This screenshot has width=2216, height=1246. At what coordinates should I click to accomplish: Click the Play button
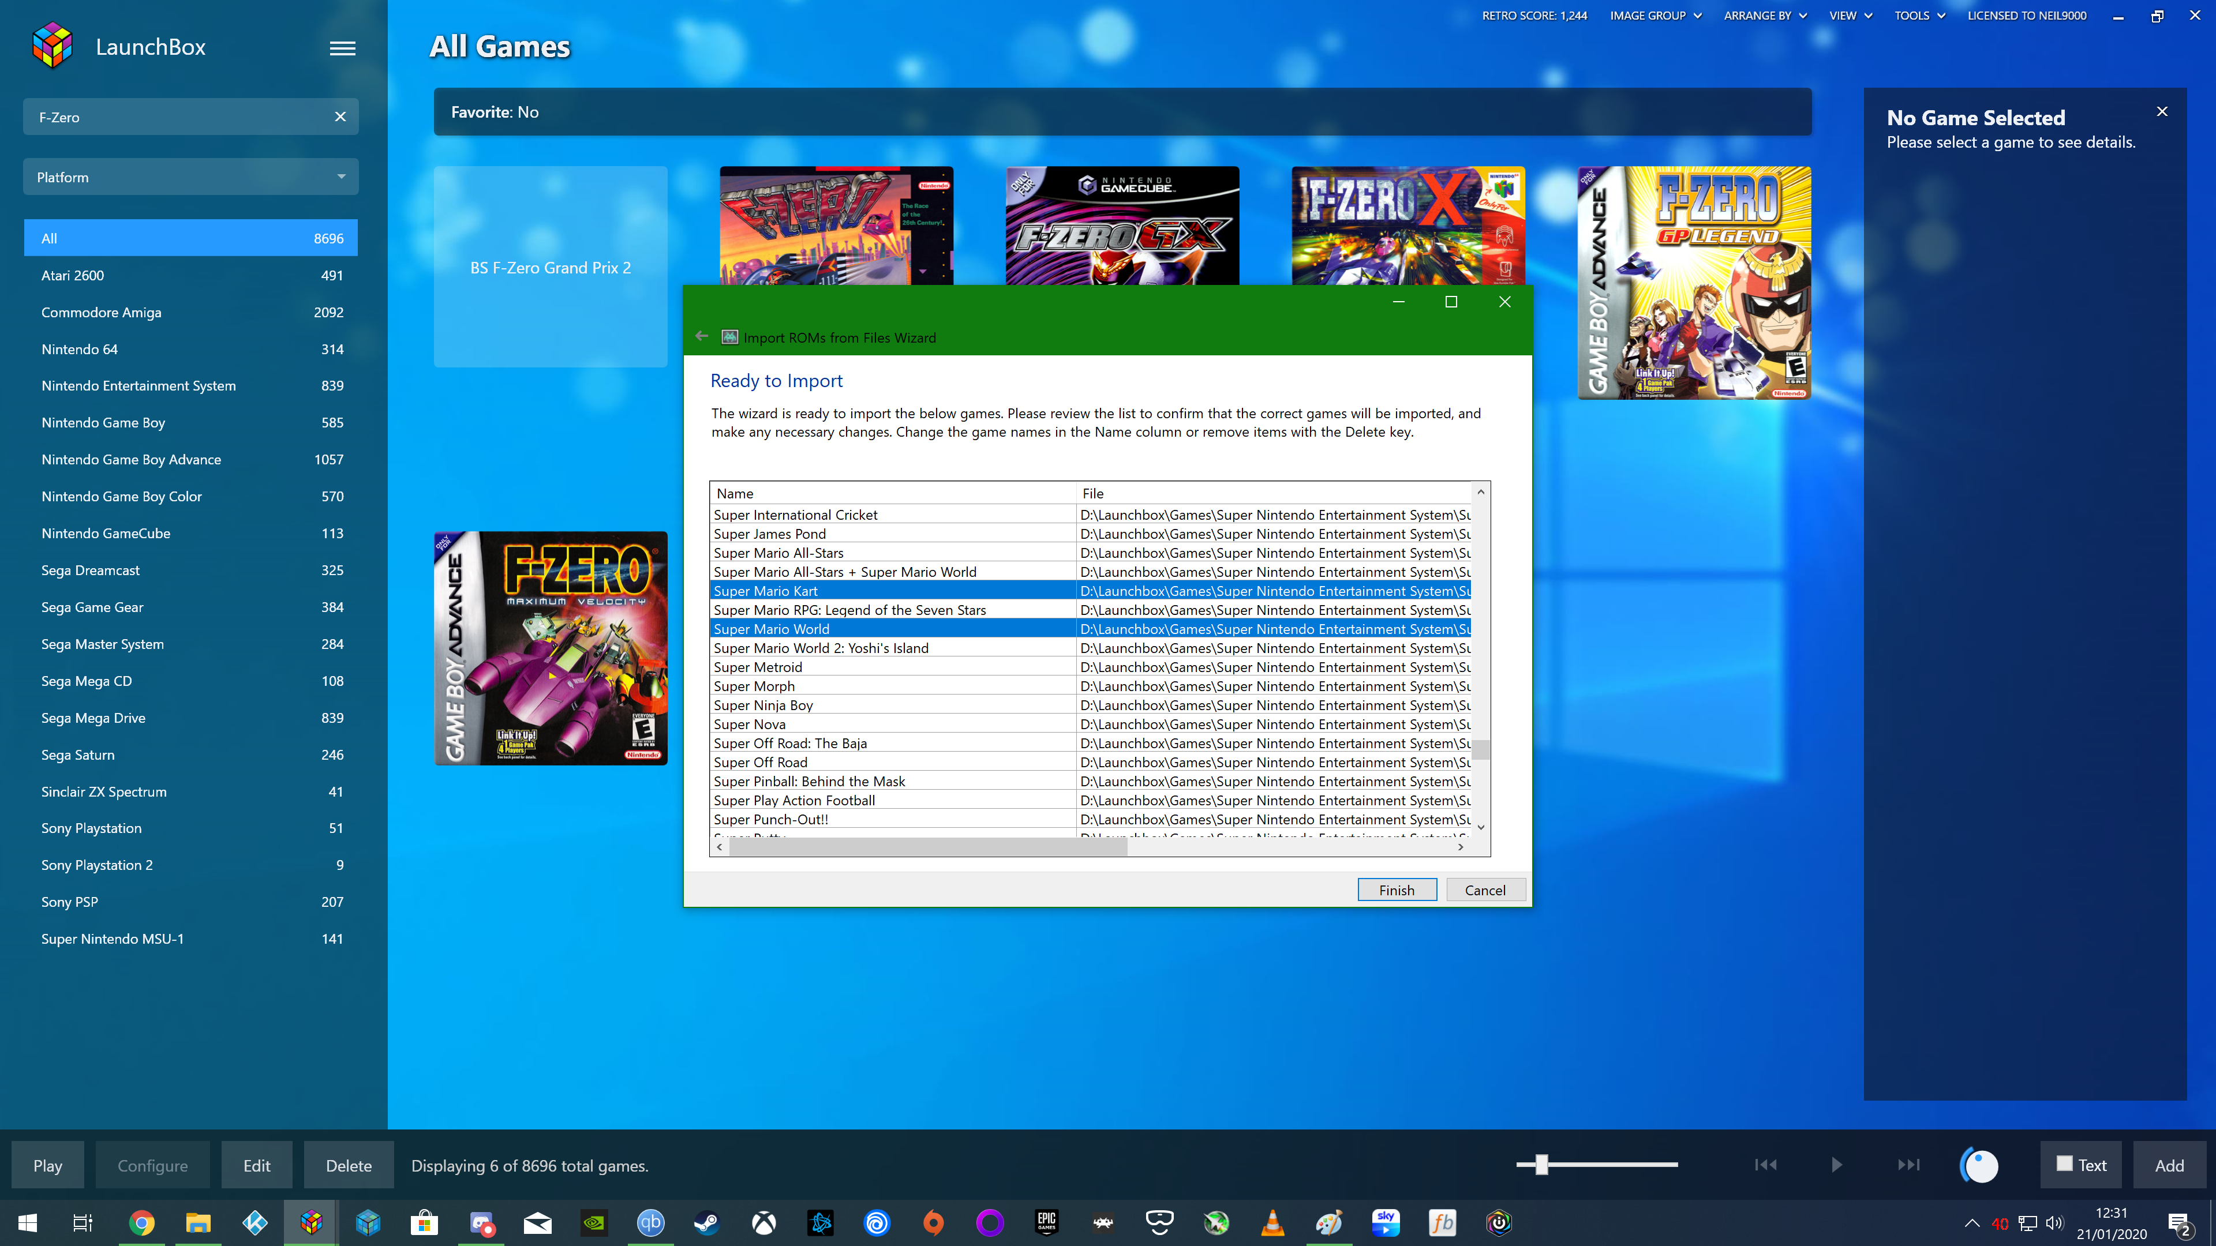pyautogui.click(x=47, y=1165)
